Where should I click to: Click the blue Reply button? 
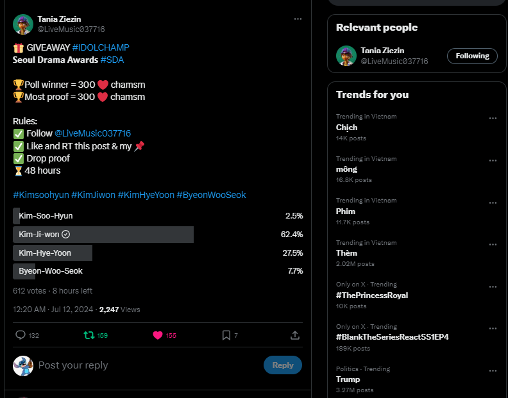pos(283,365)
